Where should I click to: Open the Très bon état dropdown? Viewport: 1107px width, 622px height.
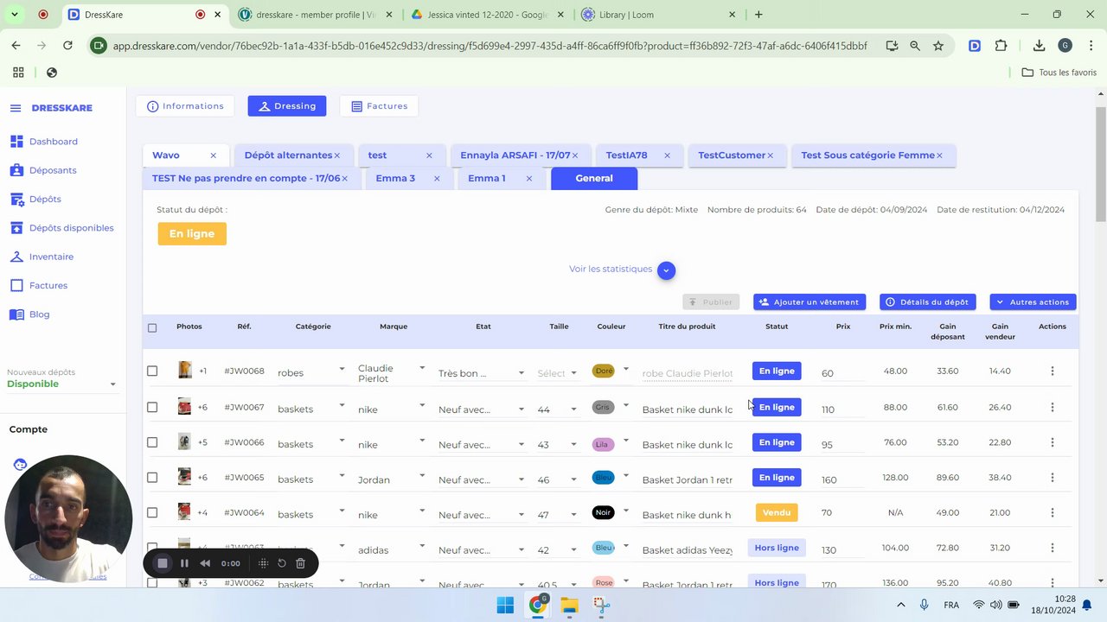pyautogui.click(x=482, y=373)
